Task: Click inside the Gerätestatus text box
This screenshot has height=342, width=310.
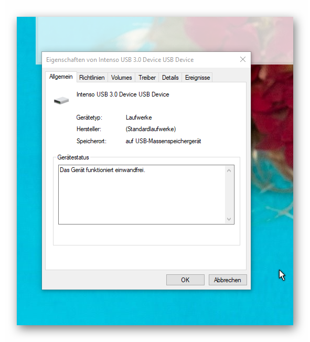Action: (146, 195)
